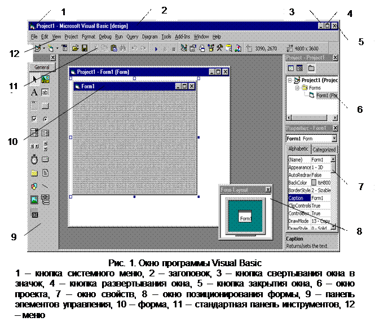Close the toolbox panel

[53, 58]
